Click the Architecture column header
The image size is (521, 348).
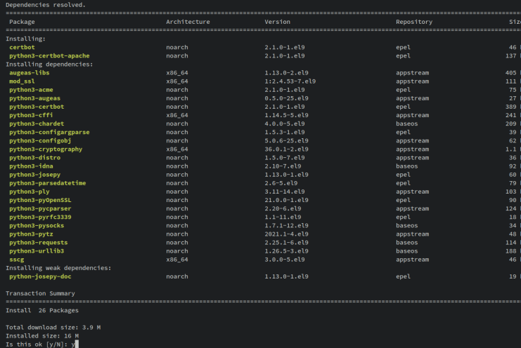click(188, 22)
